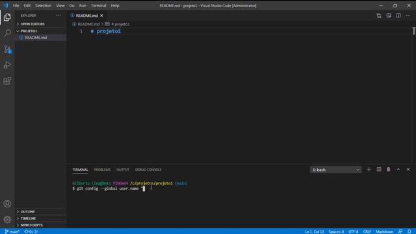This screenshot has height=234, width=416.
Task: Click terminal command input line
Action: coord(109,188)
